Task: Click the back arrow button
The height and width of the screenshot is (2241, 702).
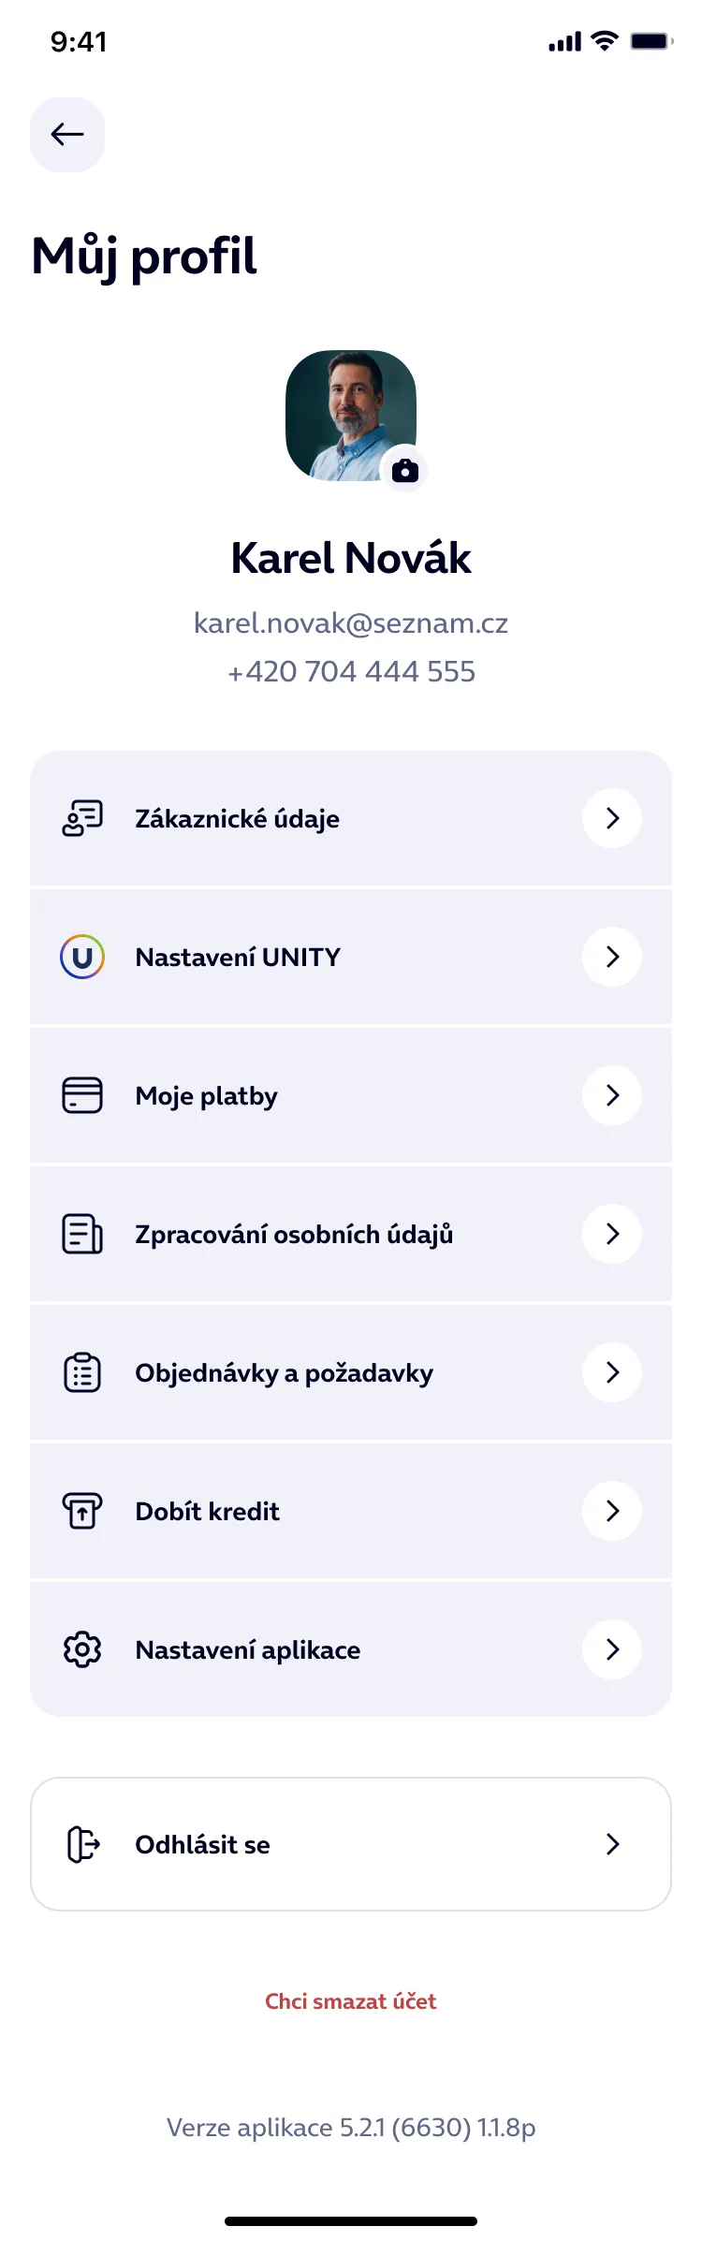Action: (66, 134)
